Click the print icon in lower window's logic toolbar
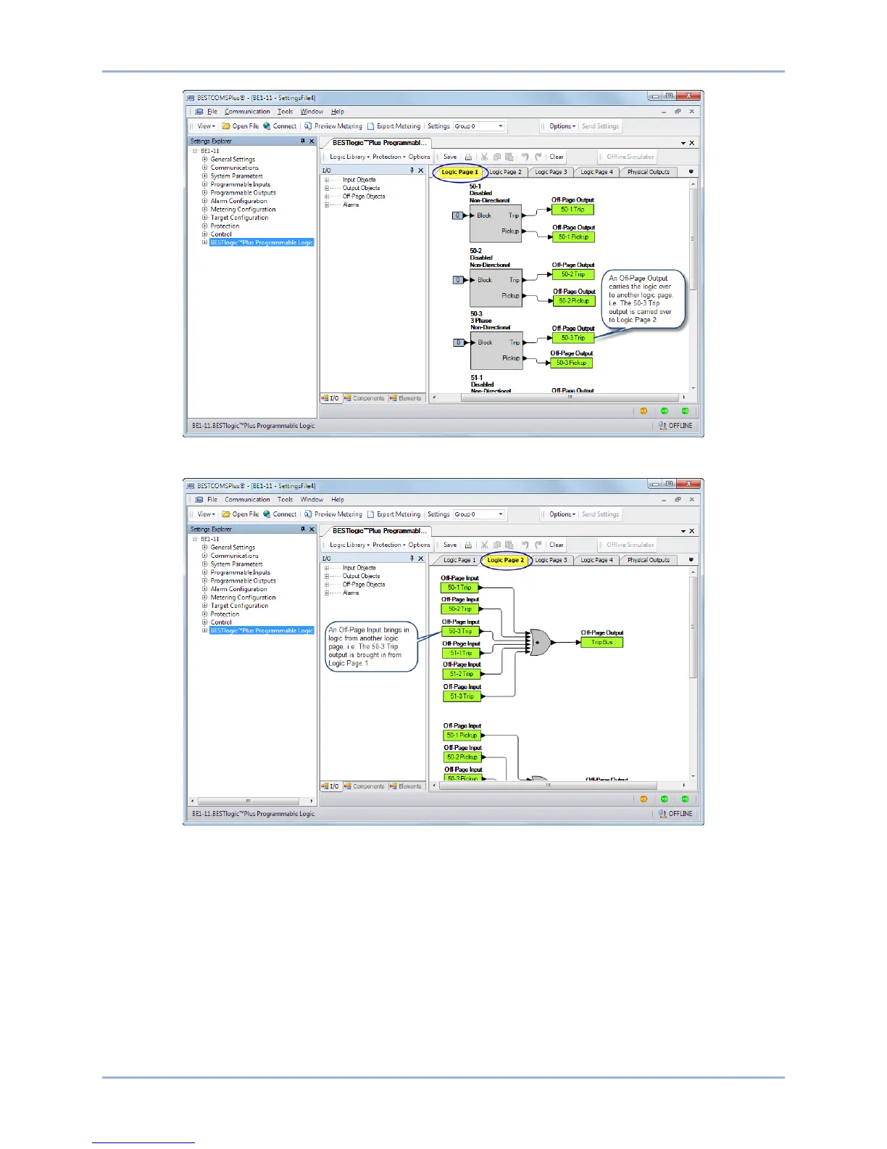The height and width of the screenshot is (1149, 887). (468, 545)
